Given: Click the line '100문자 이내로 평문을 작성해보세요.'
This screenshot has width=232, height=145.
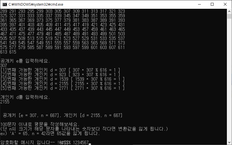Looking at the screenshot, I should (40, 124).
